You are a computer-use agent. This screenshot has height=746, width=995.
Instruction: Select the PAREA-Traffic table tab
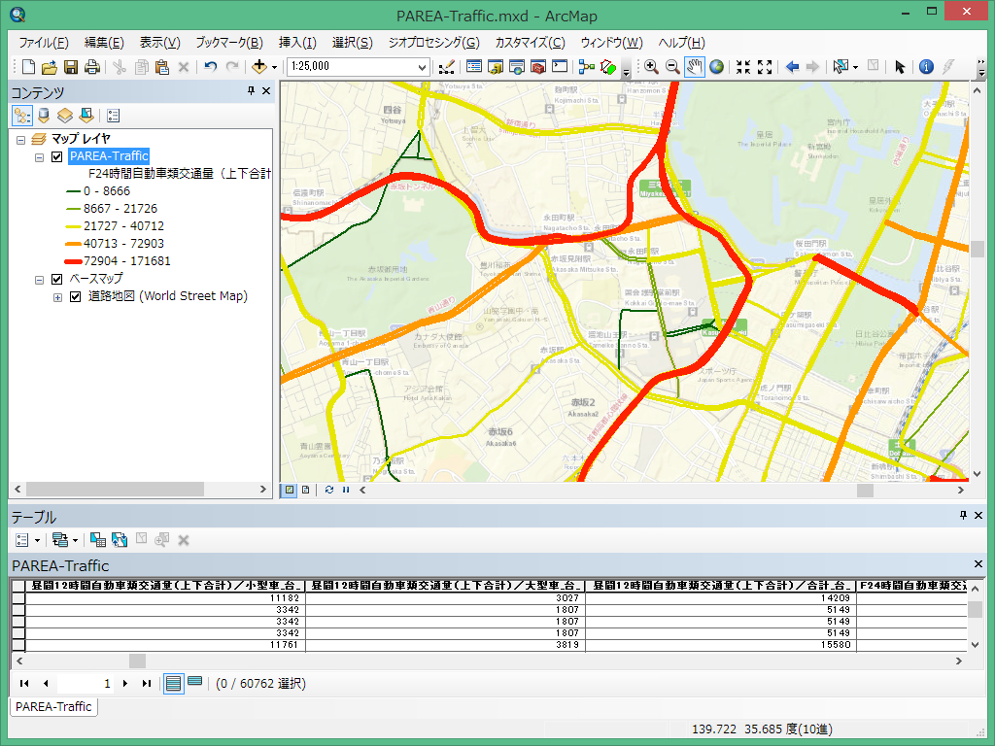53,707
